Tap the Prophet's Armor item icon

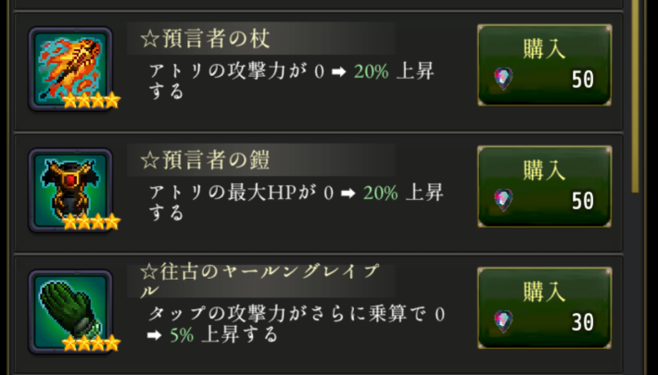point(70,188)
